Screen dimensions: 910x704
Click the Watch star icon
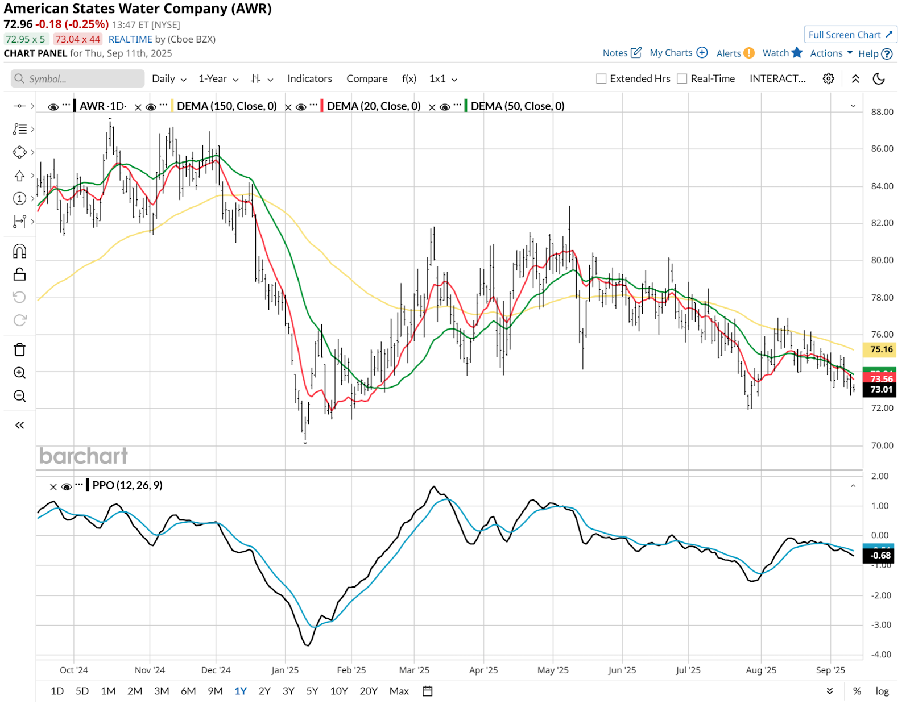[797, 52]
